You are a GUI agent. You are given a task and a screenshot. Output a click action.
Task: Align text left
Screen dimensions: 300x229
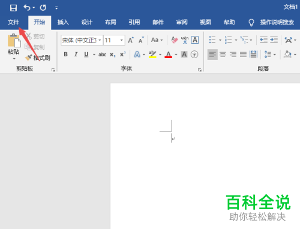click(x=212, y=55)
